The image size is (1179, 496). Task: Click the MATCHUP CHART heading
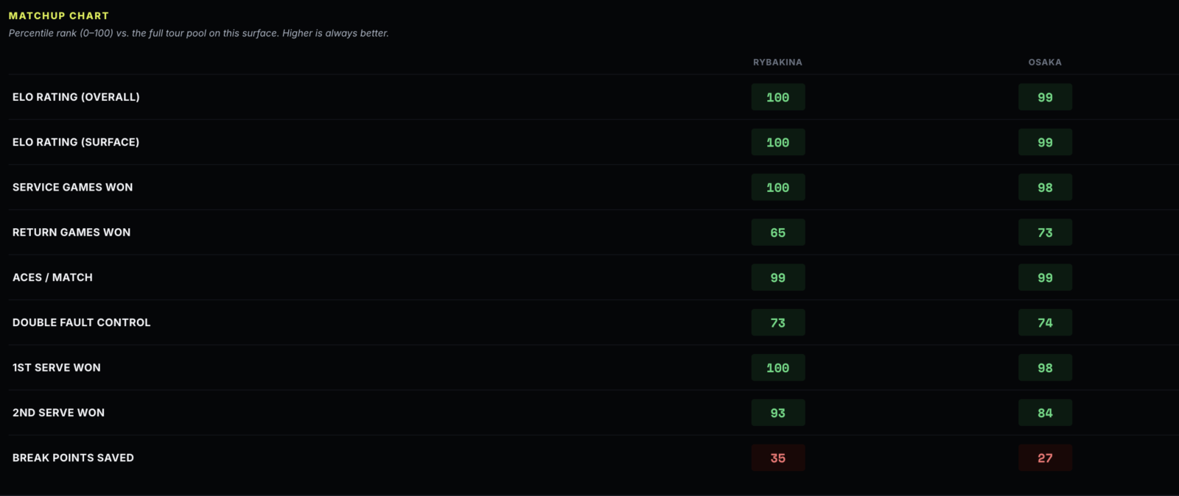point(58,15)
